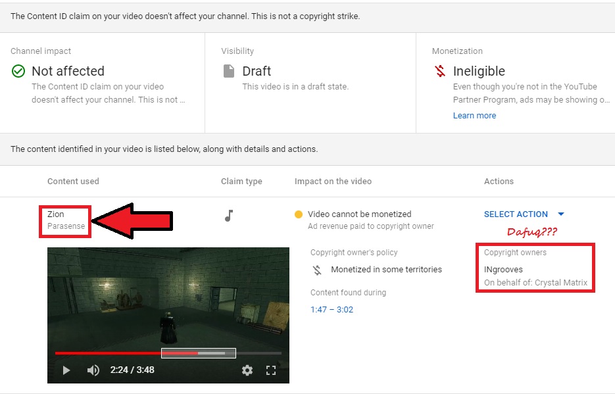
Task: Open the SELECT ACTION dropdown
Action: [x=516, y=214]
